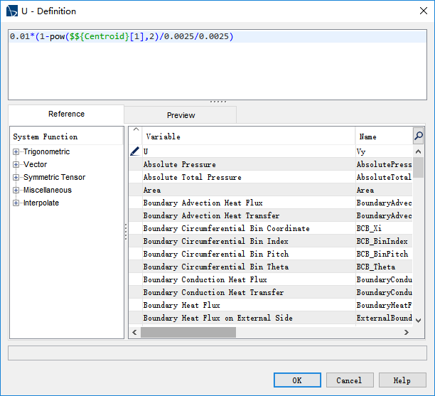Expand the Interpolate function group

pos(16,203)
